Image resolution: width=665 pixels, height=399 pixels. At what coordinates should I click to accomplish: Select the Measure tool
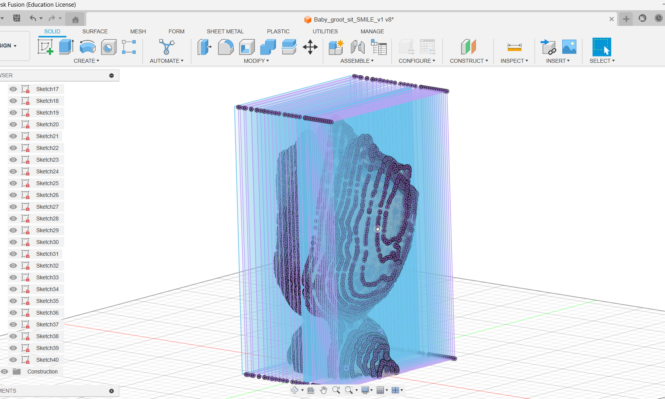point(514,47)
